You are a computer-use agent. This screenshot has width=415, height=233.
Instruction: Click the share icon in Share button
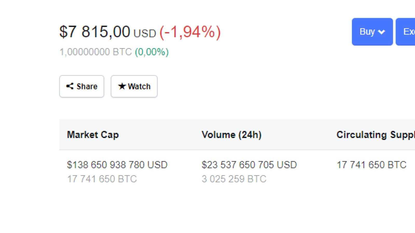[x=70, y=86]
